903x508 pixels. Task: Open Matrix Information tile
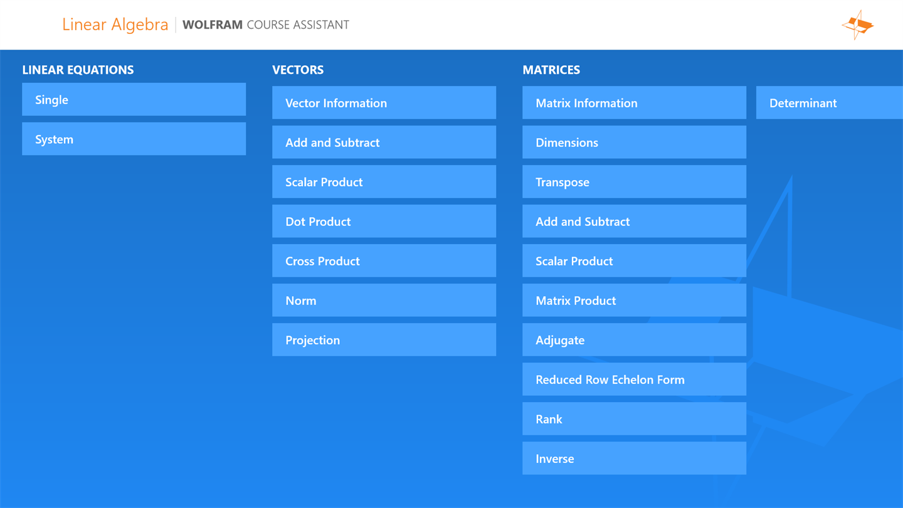coord(634,103)
